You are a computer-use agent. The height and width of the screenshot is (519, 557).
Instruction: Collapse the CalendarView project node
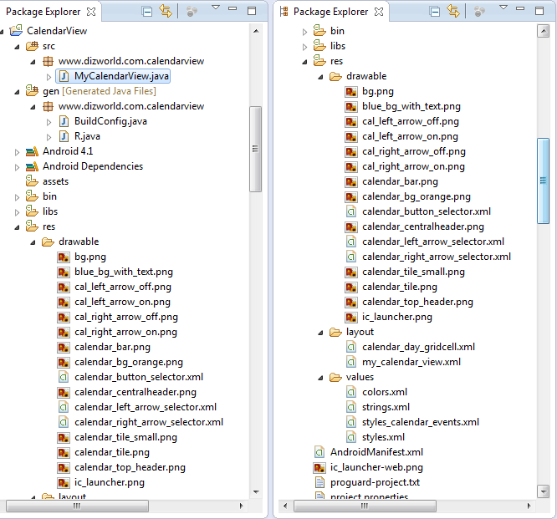2,32
